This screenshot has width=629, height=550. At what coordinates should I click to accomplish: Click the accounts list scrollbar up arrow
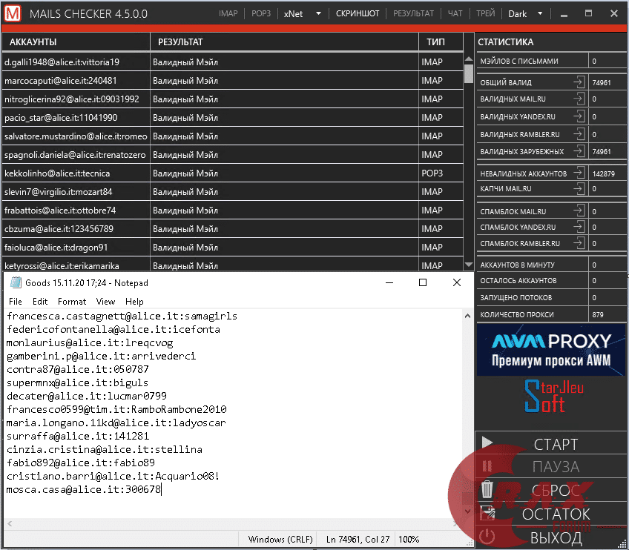(469, 59)
